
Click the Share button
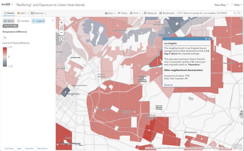coord(122,13)
